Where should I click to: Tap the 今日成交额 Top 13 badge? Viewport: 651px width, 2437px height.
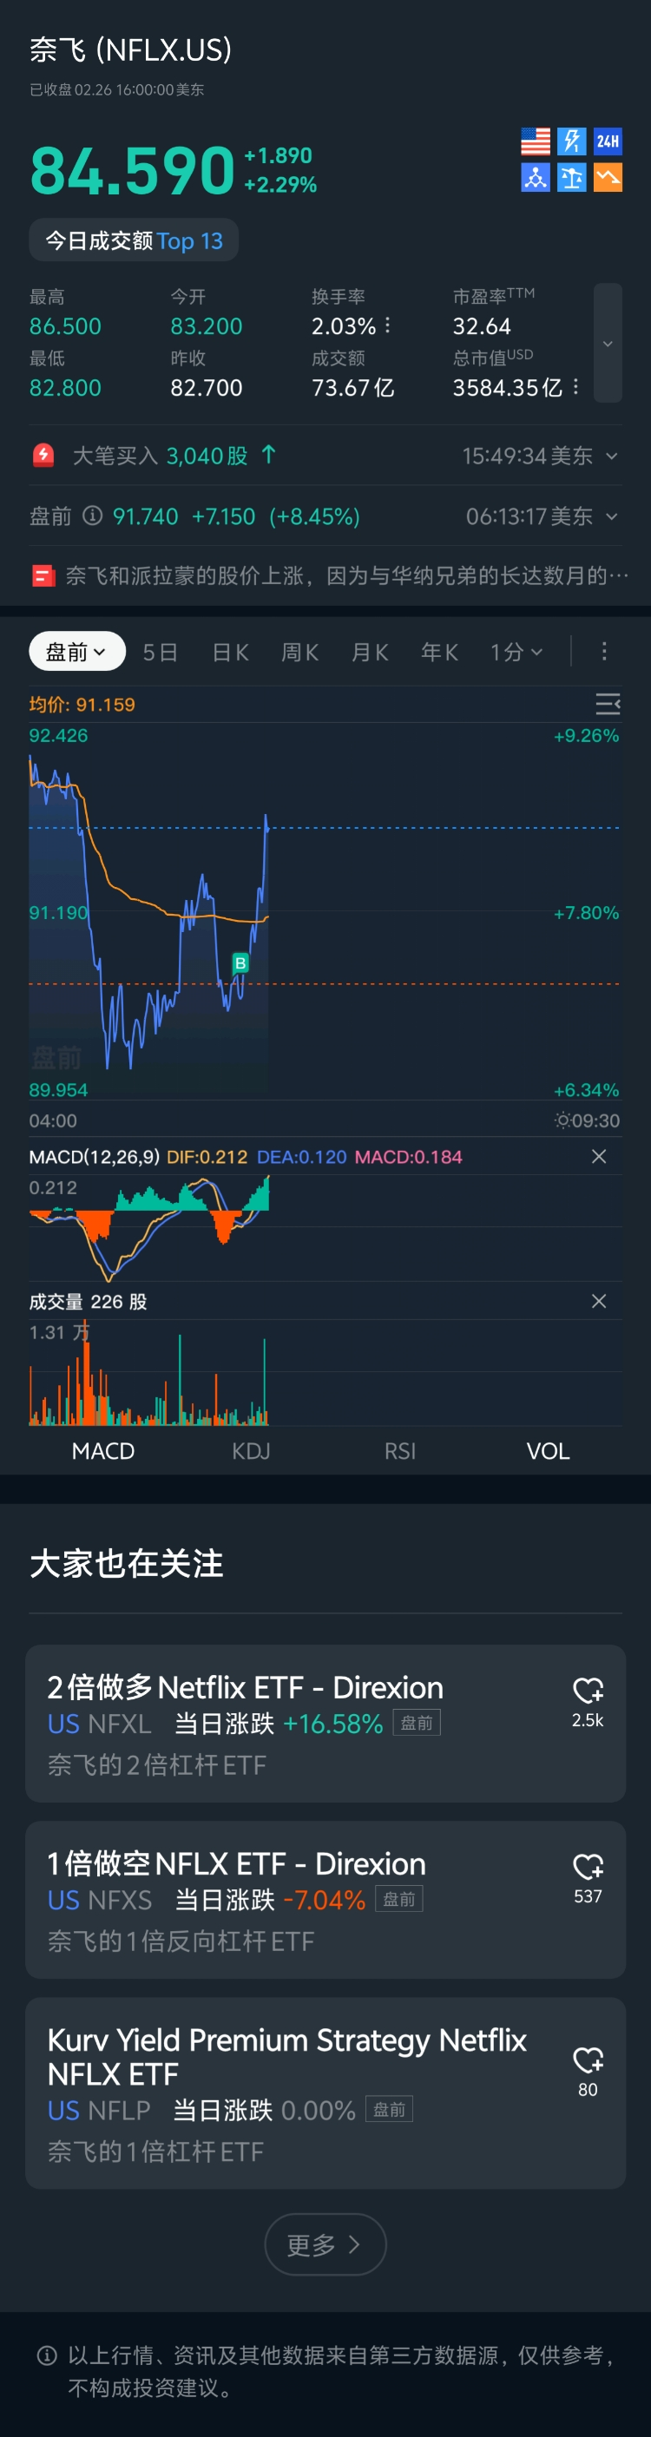point(134,240)
